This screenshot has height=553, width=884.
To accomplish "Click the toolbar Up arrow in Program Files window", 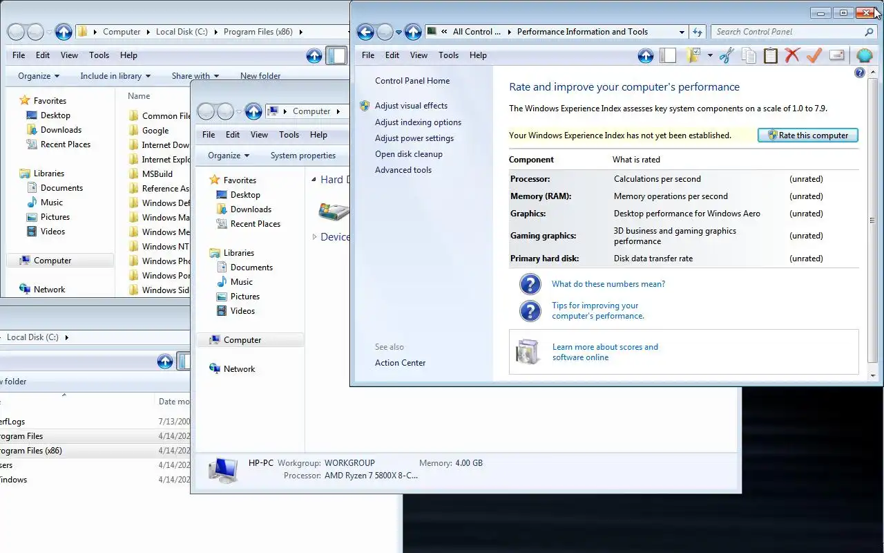I will tap(314, 56).
